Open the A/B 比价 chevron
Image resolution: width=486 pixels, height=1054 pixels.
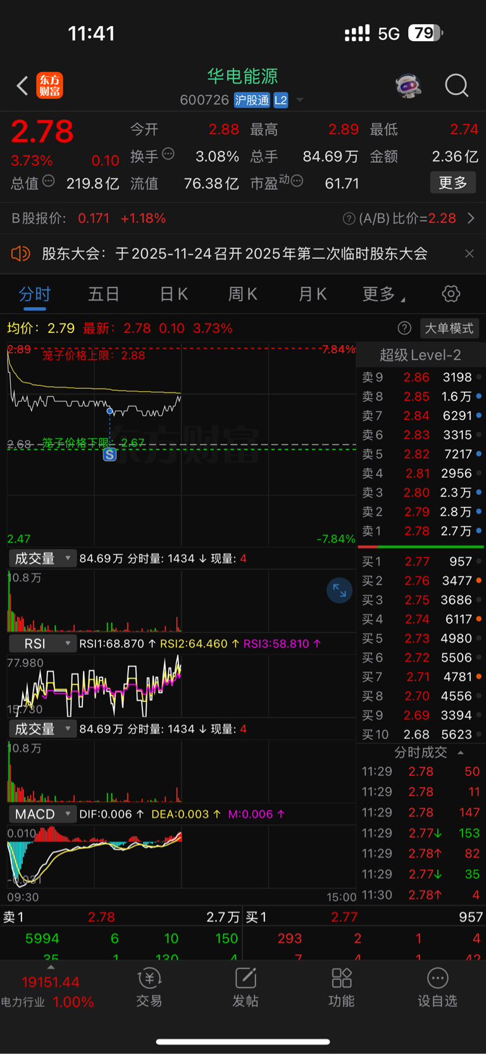pos(471,218)
